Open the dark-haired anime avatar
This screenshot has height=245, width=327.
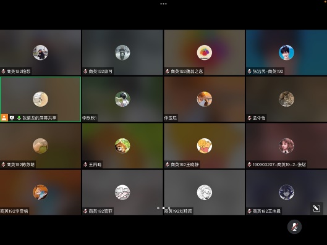(287, 193)
